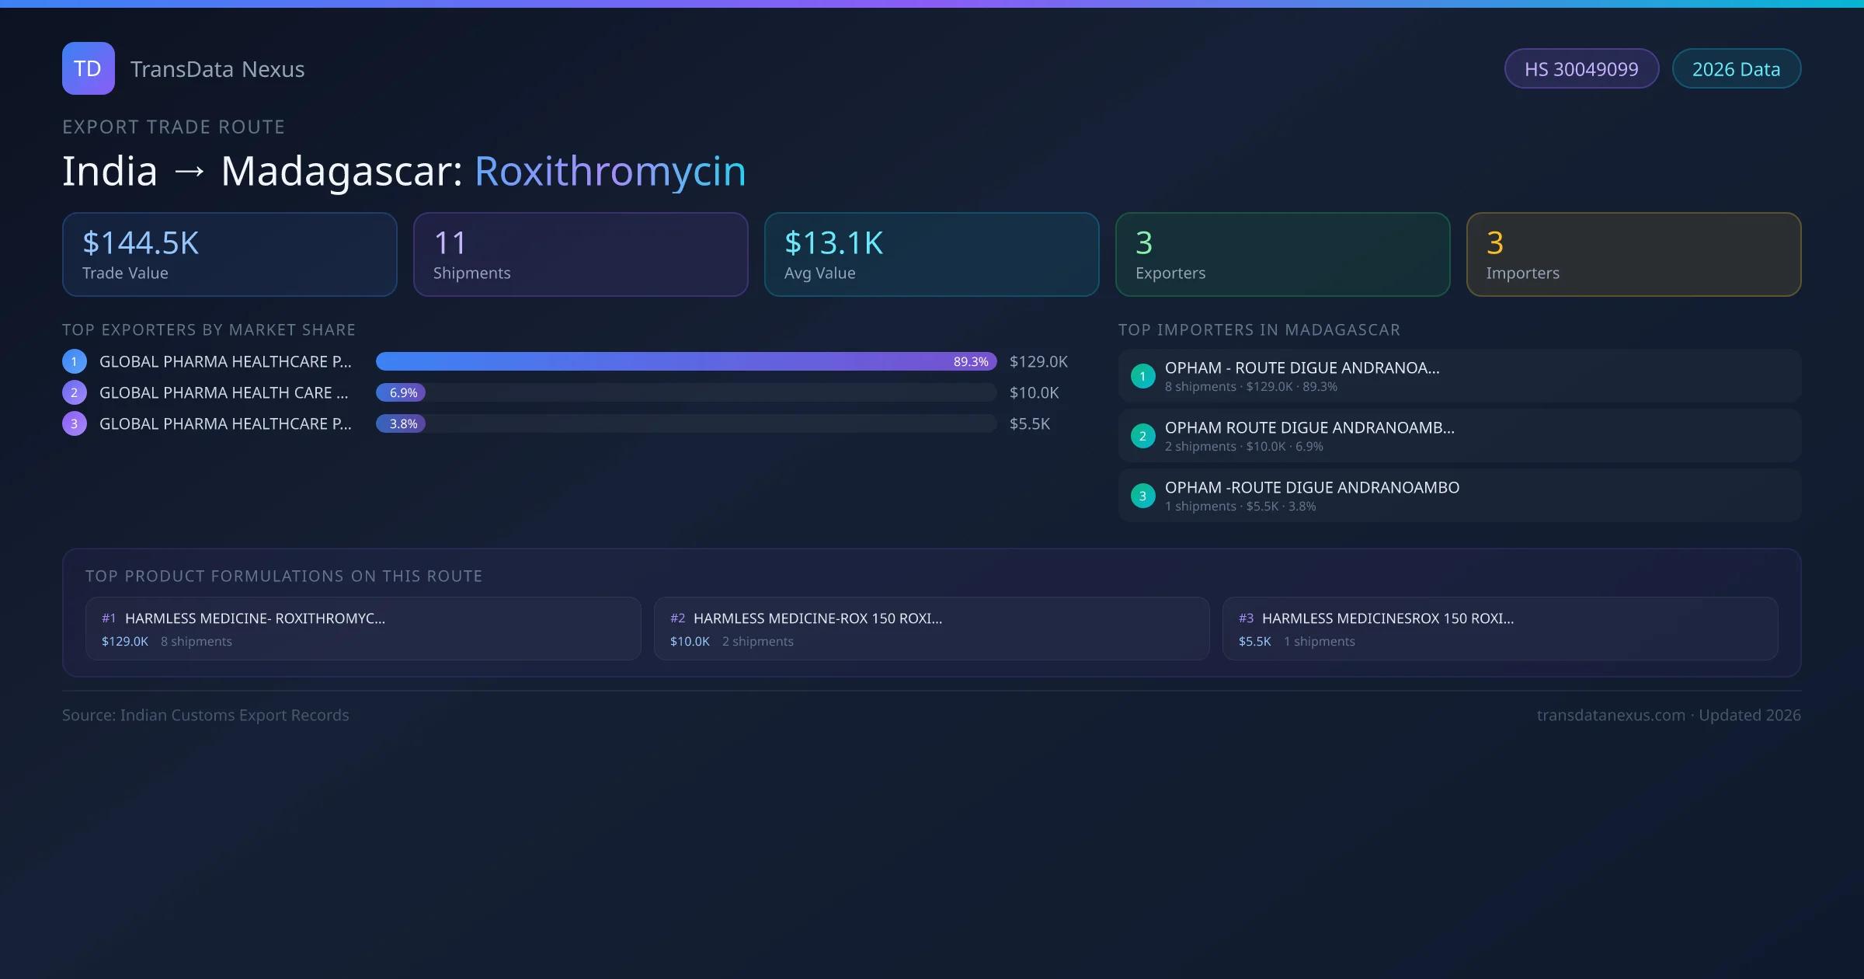Screen dimensions: 1864x979
Task: Click the rank 2 exporter badge
Action: [x=75, y=392]
